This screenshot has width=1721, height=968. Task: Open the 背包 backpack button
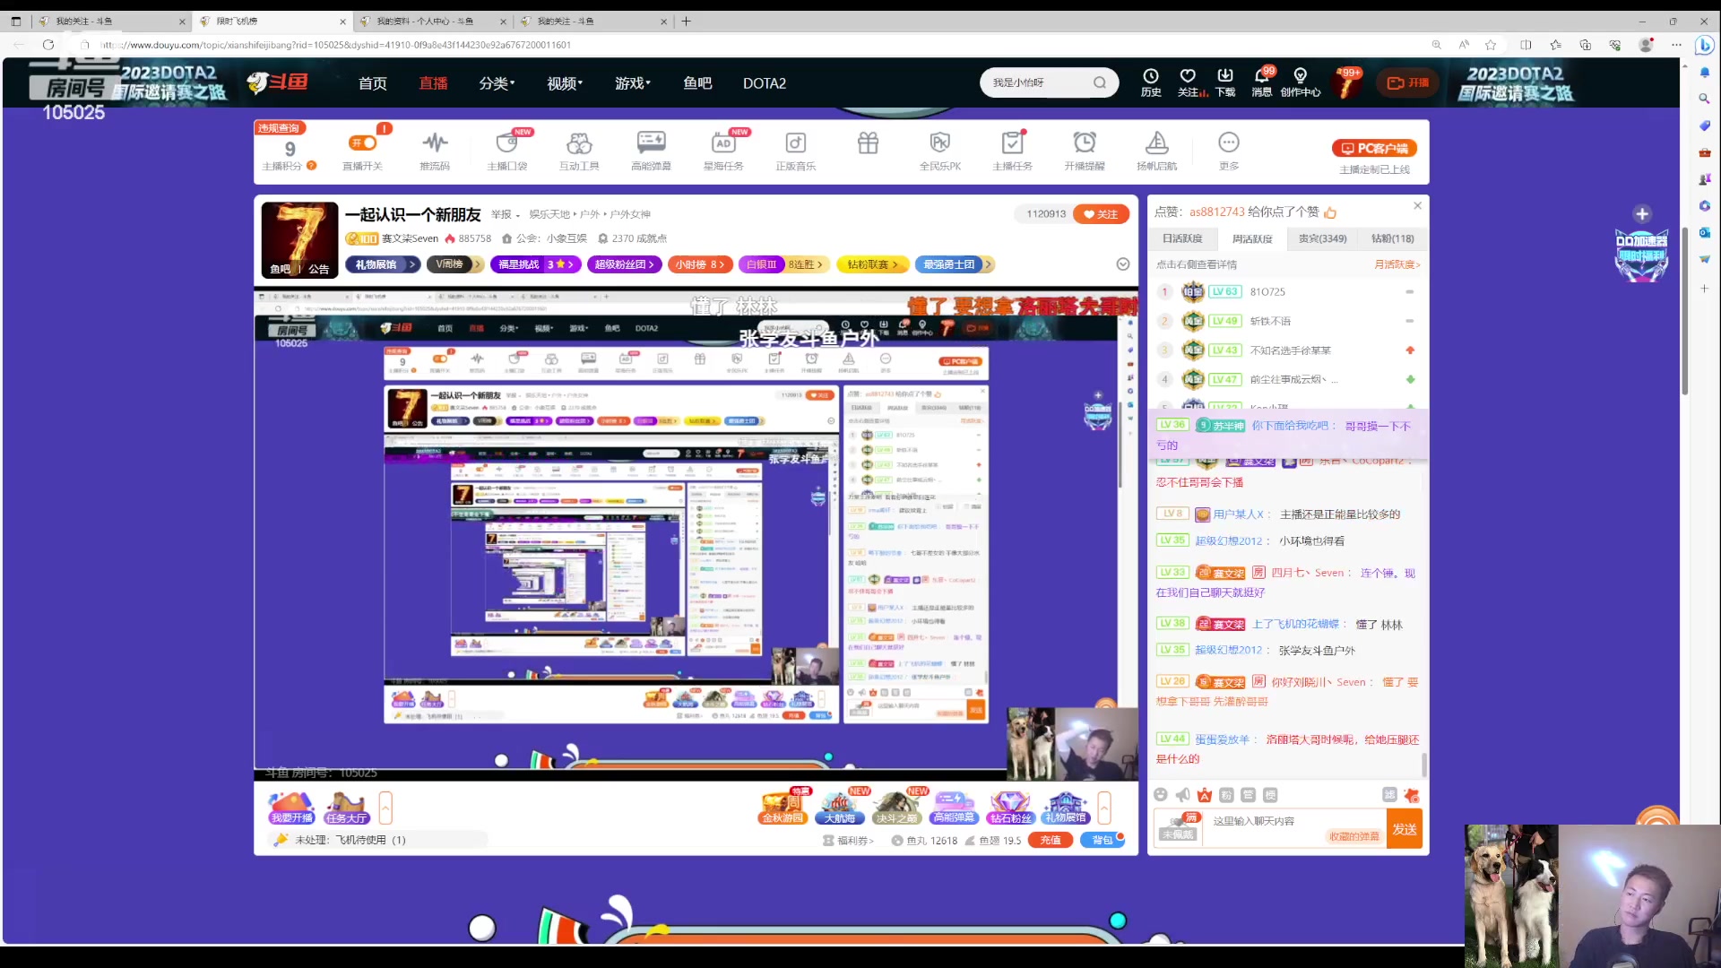click(1102, 840)
